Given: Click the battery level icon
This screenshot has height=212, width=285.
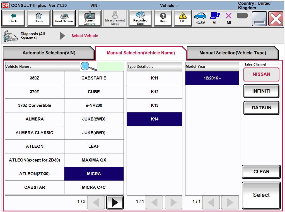Looking at the screenshot, I should 242,16.
